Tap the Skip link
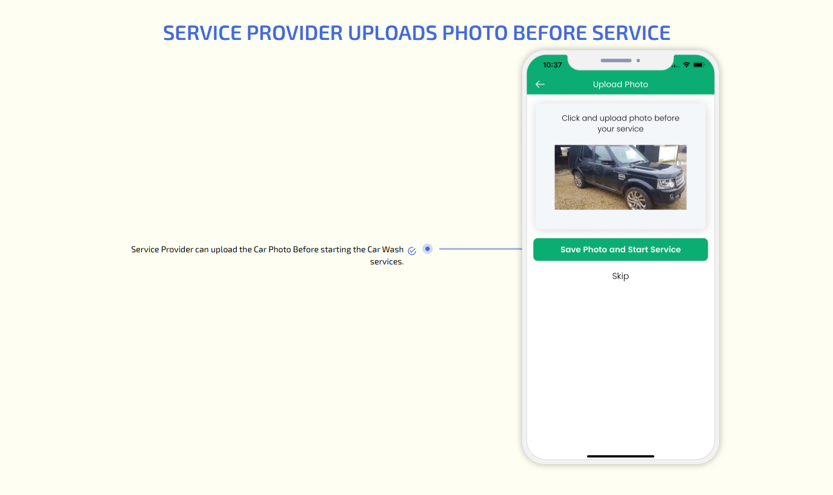833x495 pixels. coord(620,276)
